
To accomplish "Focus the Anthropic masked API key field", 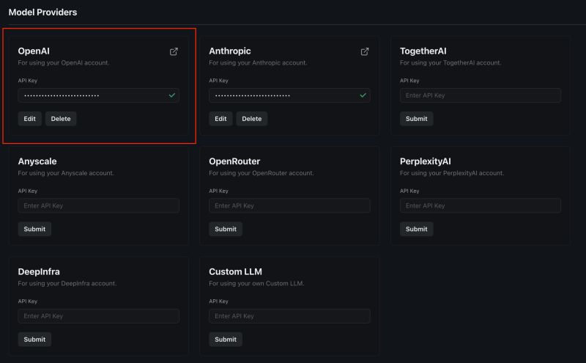I will [x=289, y=95].
